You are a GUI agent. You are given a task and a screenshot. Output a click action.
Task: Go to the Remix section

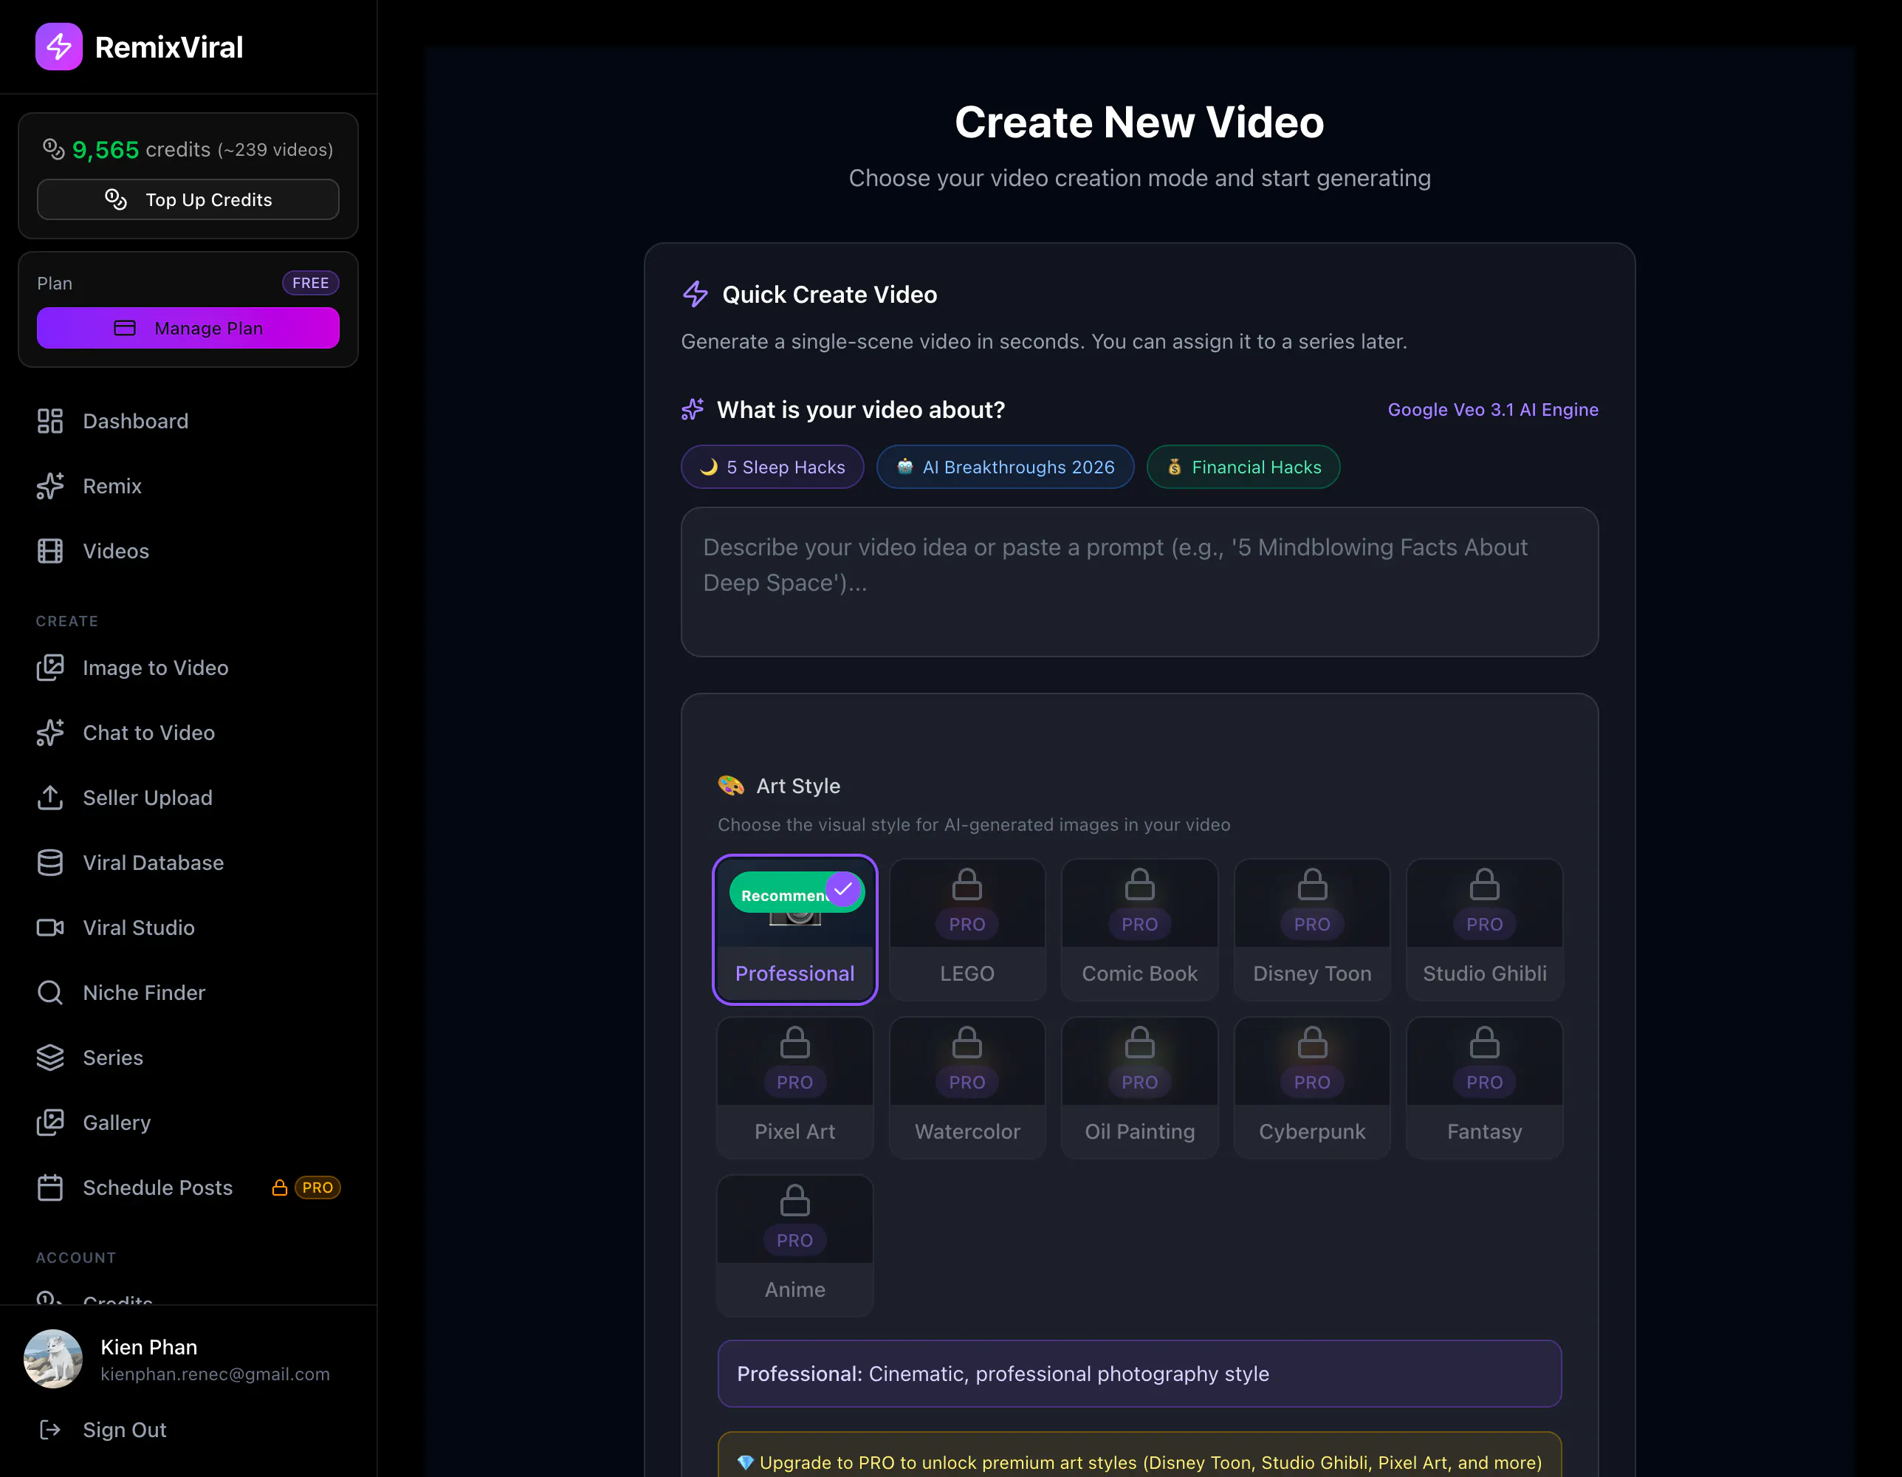(x=188, y=486)
